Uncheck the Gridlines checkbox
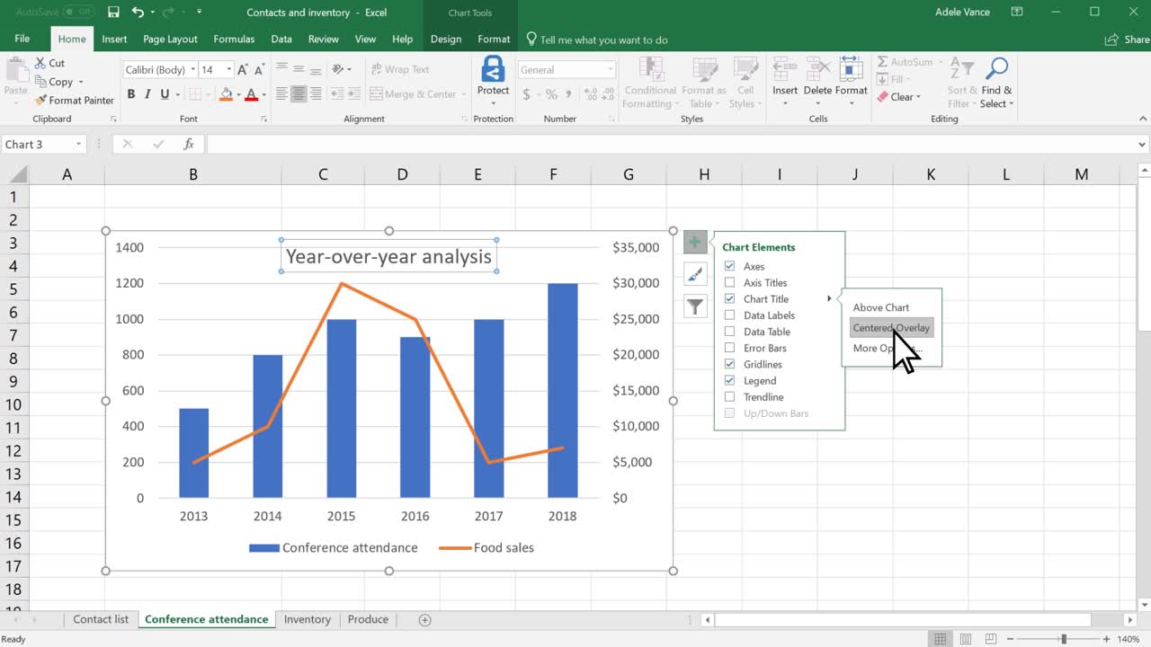 (x=729, y=364)
